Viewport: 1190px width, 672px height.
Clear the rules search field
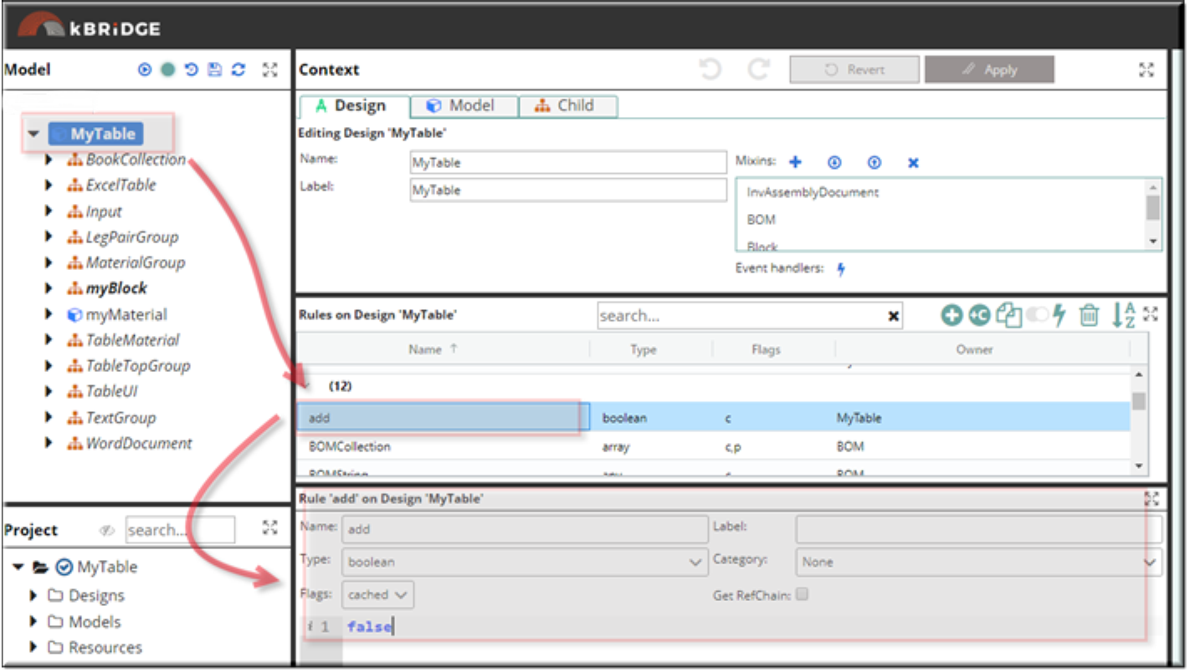(x=894, y=316)
